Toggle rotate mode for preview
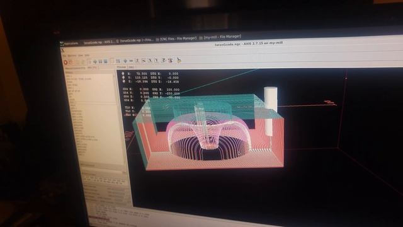The height and width of the screenshot is (227, 403). click(171, 61)
